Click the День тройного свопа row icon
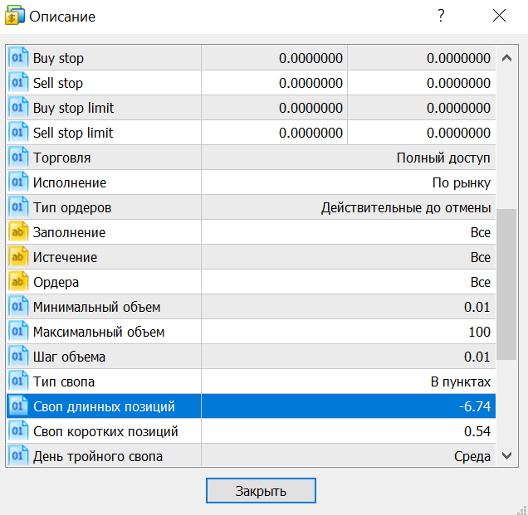The width and height of the screenshot is (528, 515). tap(18, 456)
